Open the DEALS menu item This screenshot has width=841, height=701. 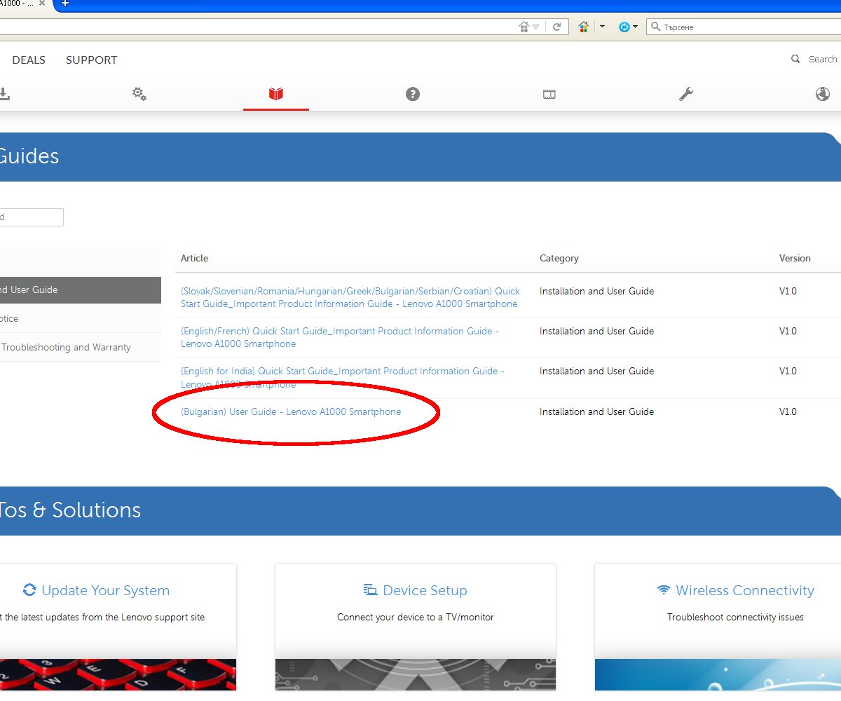pyautogui.click(x=29, y=60)
